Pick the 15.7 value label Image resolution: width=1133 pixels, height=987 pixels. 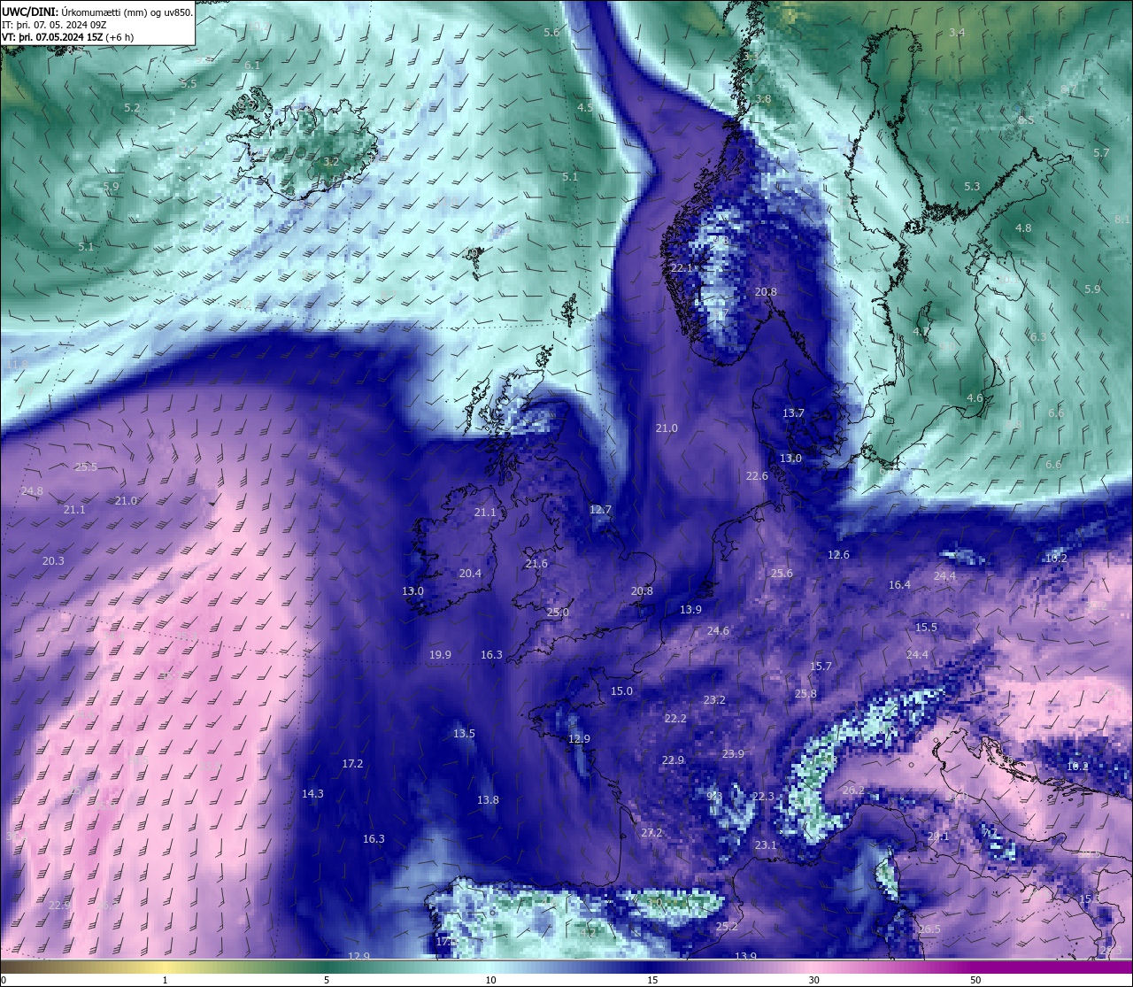click(821, 667)
